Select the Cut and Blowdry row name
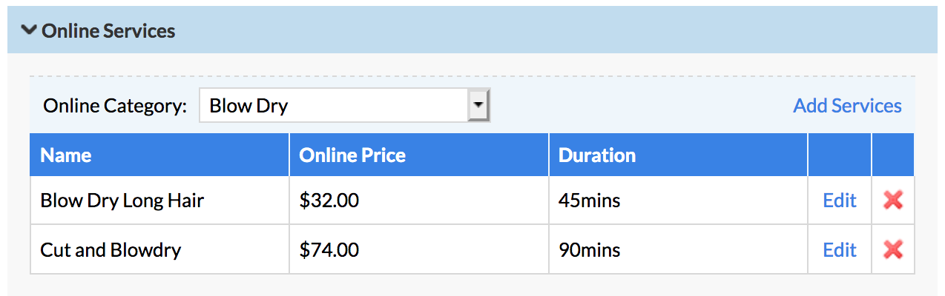 tap(111, 250)
